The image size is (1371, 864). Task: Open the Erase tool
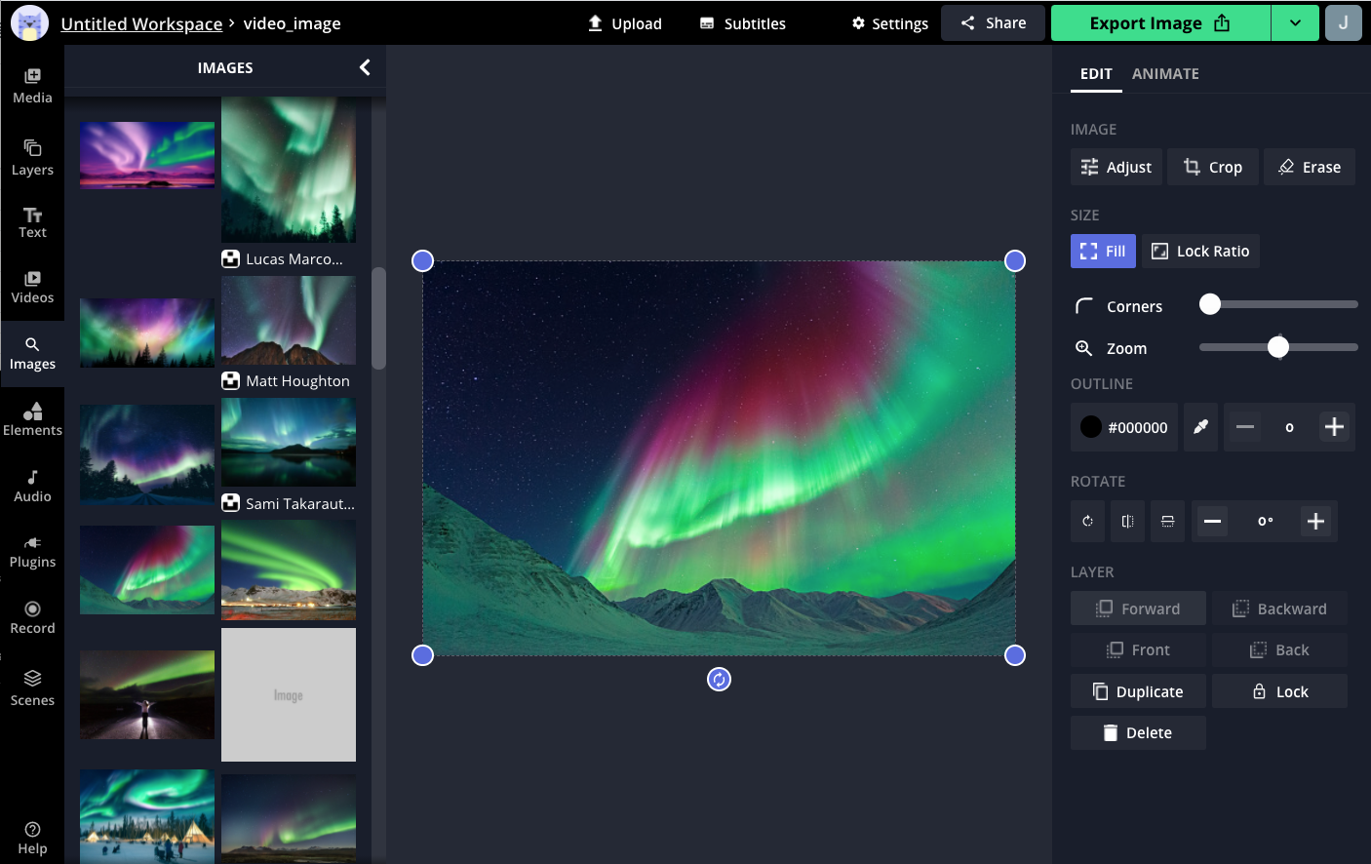(x=1310, y=167)
